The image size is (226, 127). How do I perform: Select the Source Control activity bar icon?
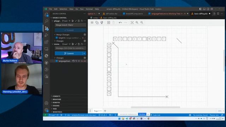(x=46, y=28)
